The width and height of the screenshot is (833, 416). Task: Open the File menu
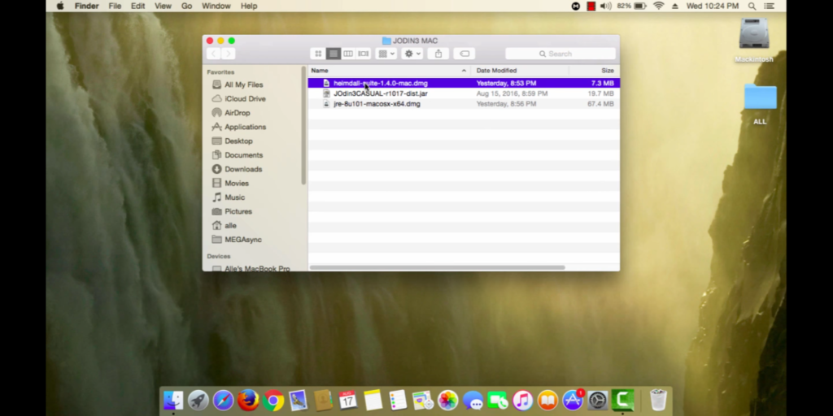pos(115,6)
